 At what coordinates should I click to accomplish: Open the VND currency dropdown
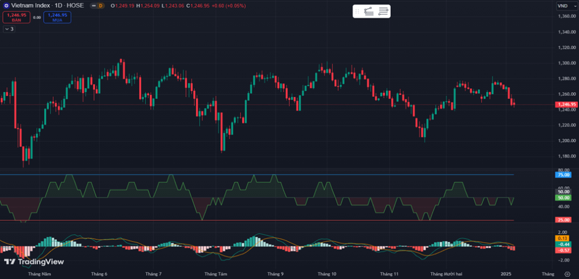coord(563,6)
